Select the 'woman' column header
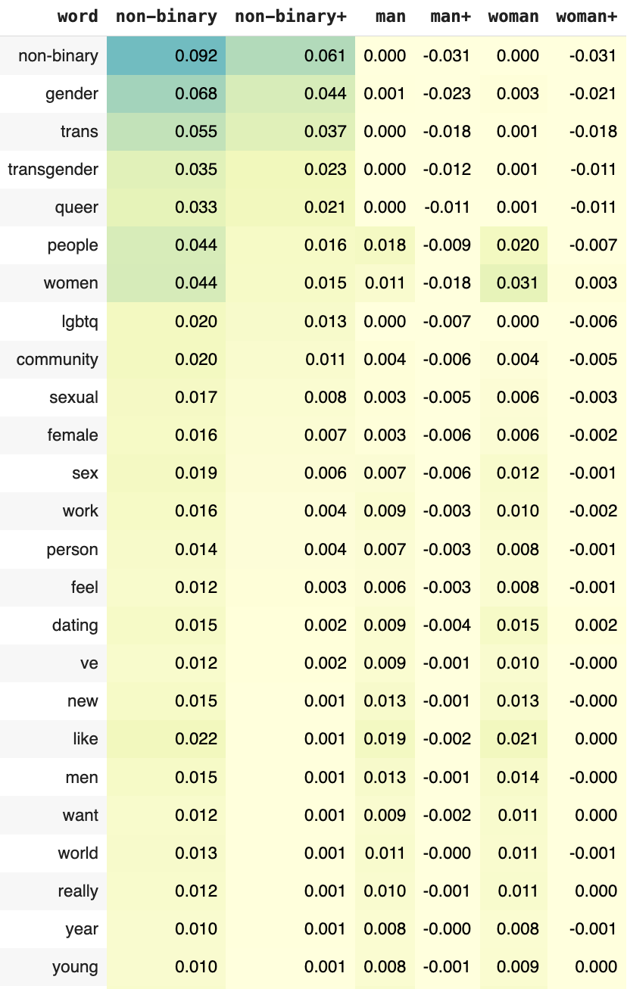Image resolution: width=627 pixels, height=989 pixels. click(x=513, y=17)
